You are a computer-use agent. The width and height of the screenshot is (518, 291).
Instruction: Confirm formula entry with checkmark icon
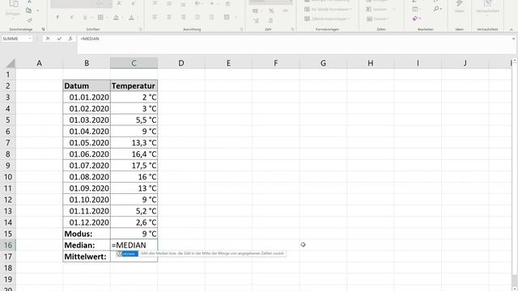pyautogui.click(x=59, y=39)
